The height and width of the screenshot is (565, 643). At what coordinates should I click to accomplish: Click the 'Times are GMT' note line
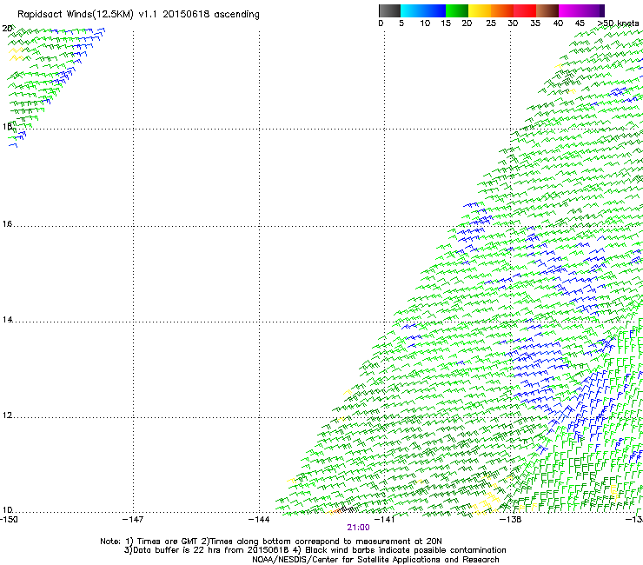pyautogui.click(x=271, y=542)
